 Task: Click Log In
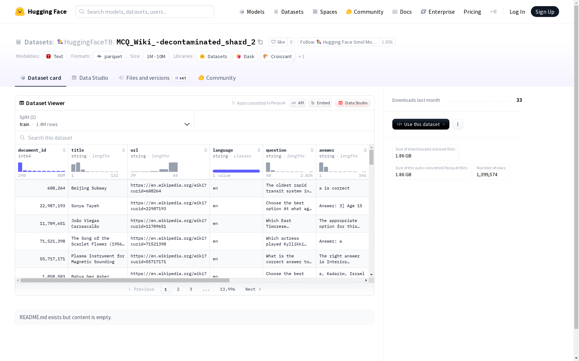(x=517, y=12)
